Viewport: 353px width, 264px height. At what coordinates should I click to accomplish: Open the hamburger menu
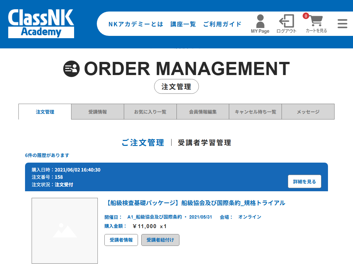(x=342, y=24)
